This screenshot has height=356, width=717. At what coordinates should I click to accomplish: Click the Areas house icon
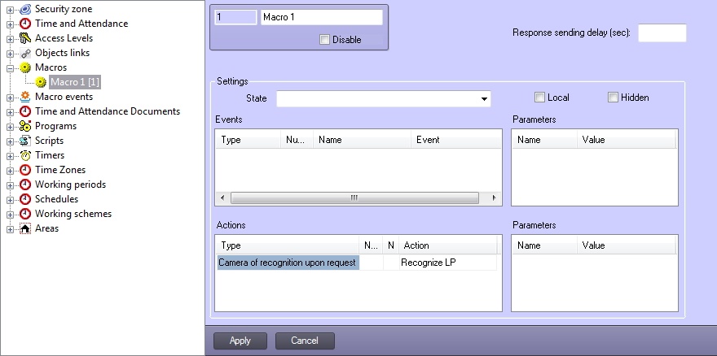coord(25,228)
